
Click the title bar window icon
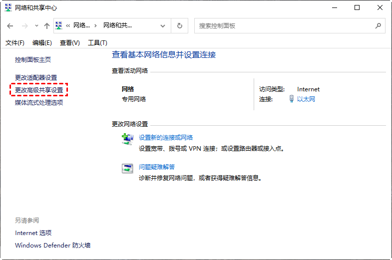pos(8,8)
